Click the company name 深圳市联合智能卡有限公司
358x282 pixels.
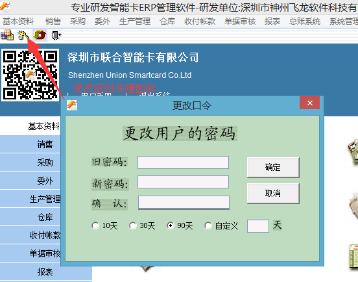tap(133, 57)
